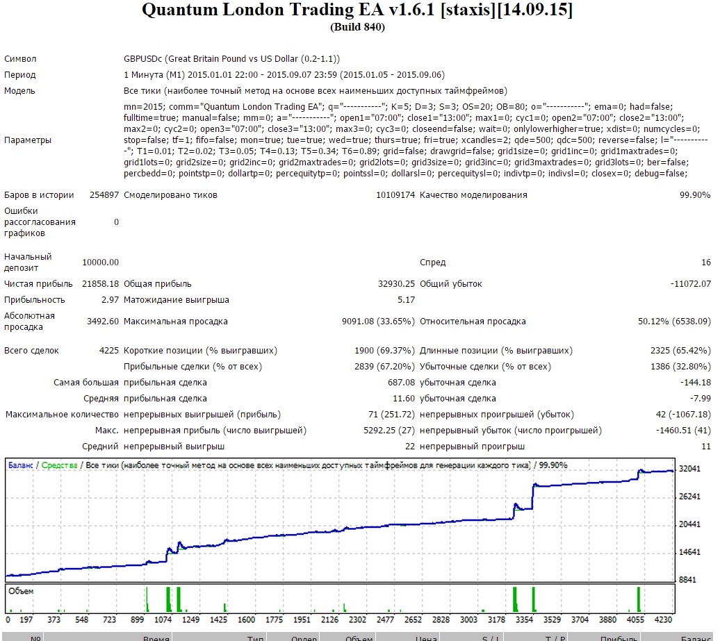Click the 'Чистая прибыль' label

(39, 284)
